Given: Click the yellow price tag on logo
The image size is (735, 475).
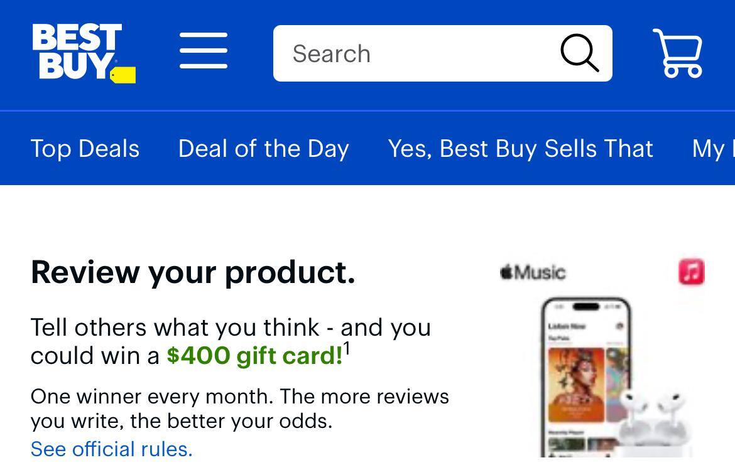Looking at the screenshot, I should pos(123,75).
